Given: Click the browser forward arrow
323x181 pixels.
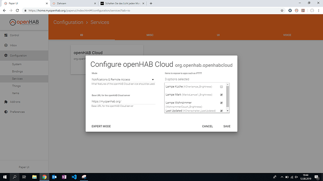Looking at the screenshot, I should pyautogui.click(x=11, y=10).
